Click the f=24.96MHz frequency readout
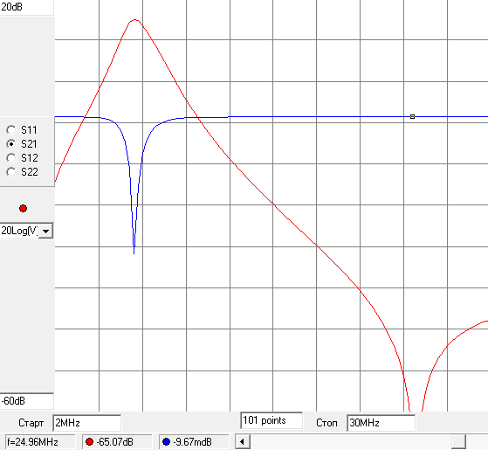The height and width of the screenshot is (450, 488). [x=40, y=442]
